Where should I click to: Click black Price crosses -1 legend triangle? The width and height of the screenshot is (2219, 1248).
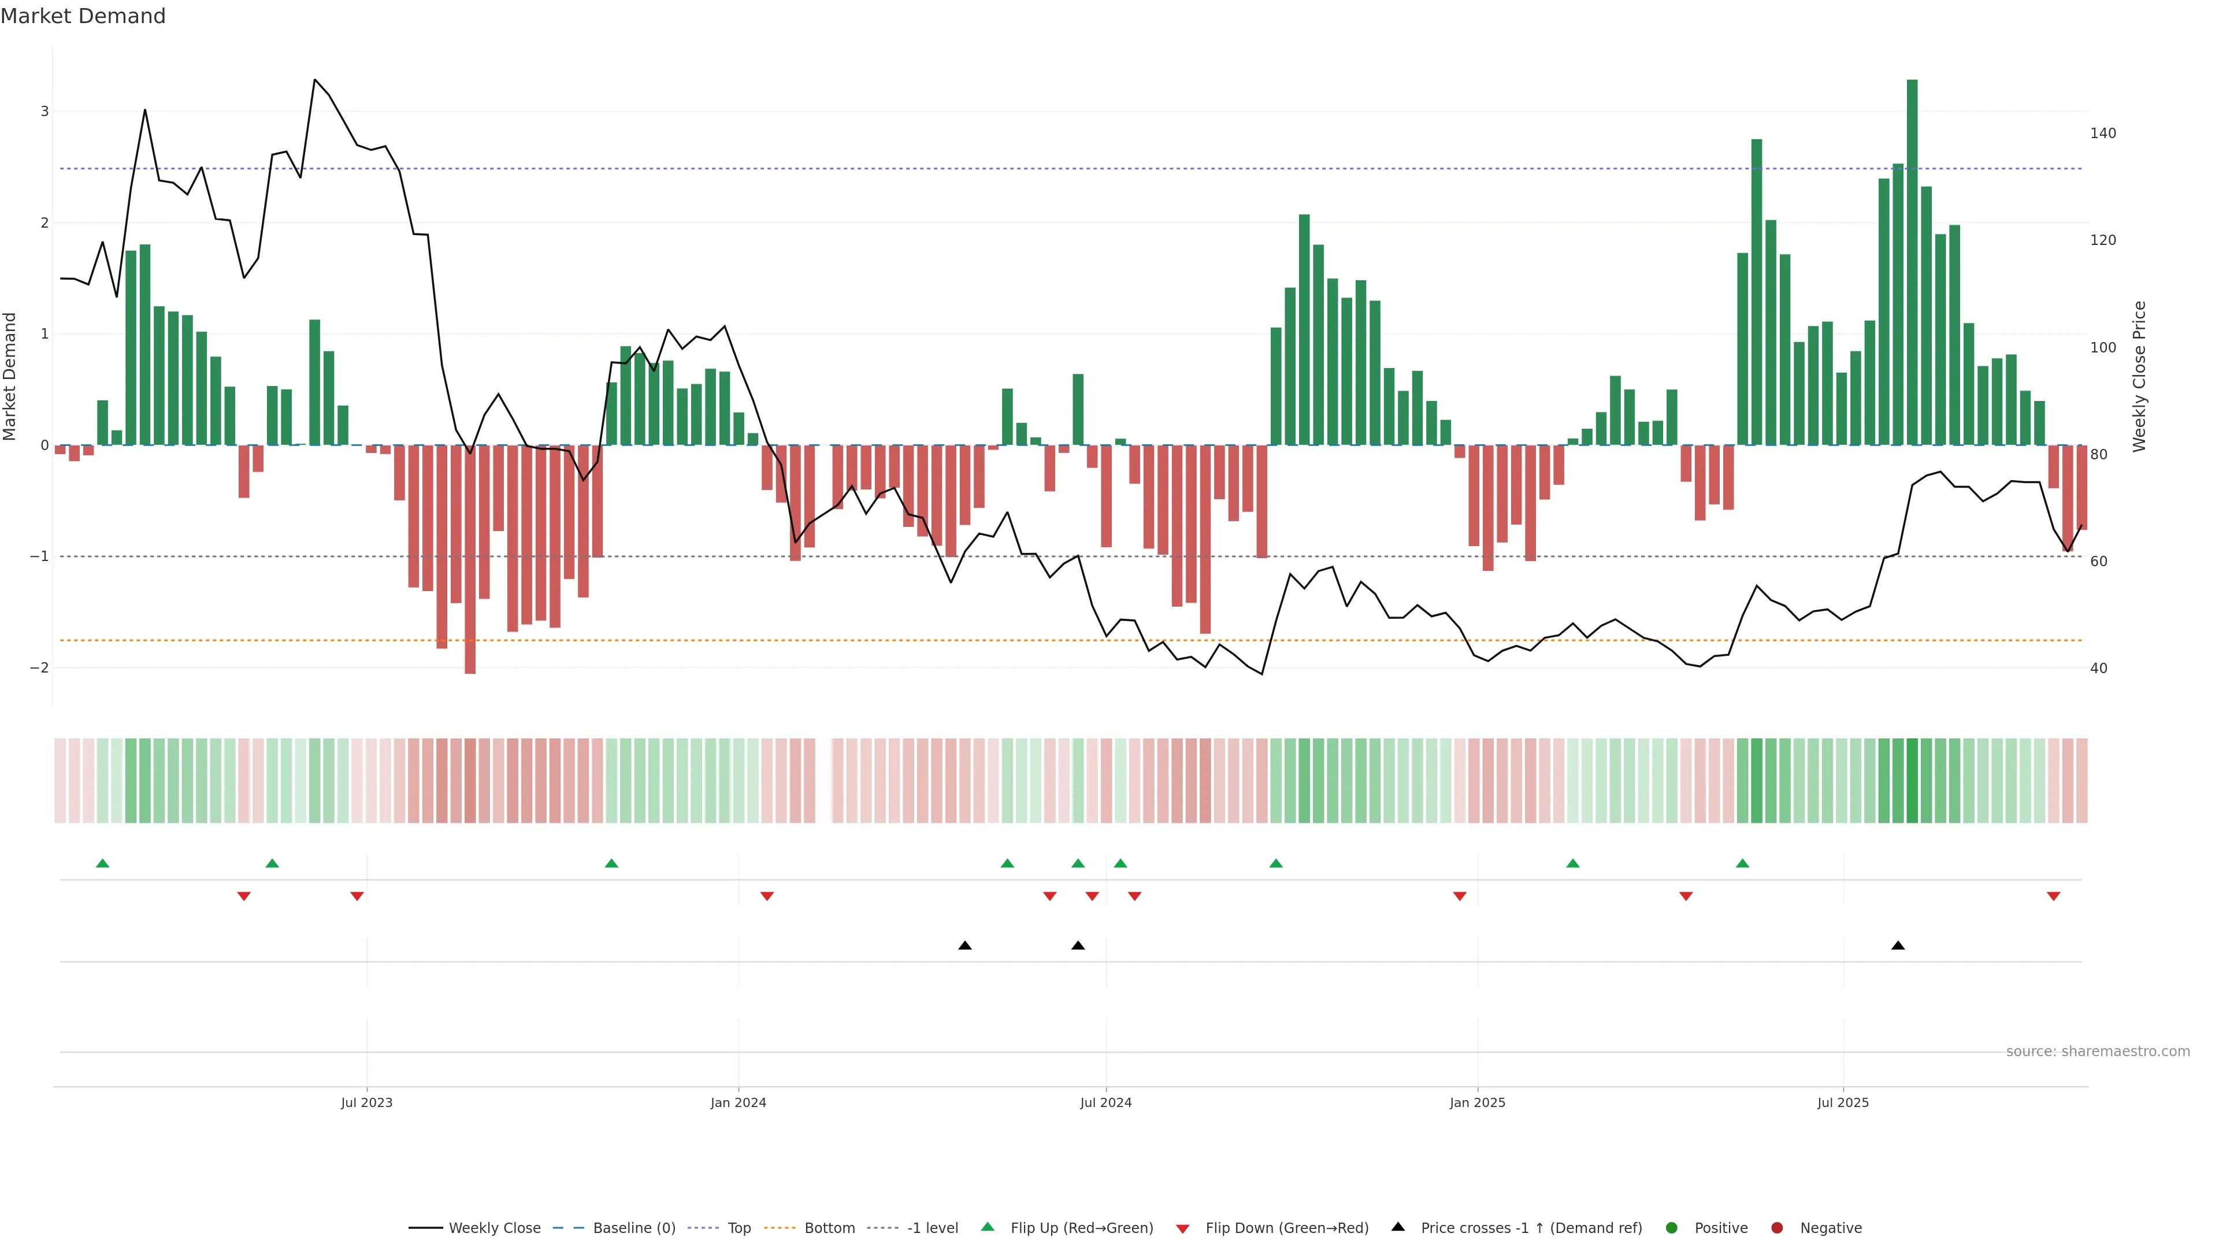[1398, 1227]
